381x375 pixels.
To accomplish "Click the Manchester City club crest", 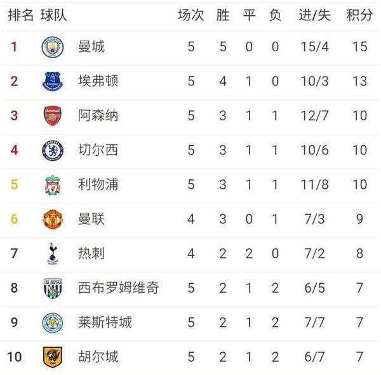I will point(52,48).
